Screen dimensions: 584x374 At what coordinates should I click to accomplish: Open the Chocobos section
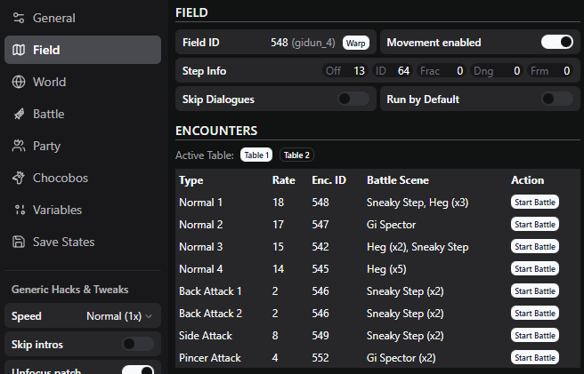click(x=83, y=178)
